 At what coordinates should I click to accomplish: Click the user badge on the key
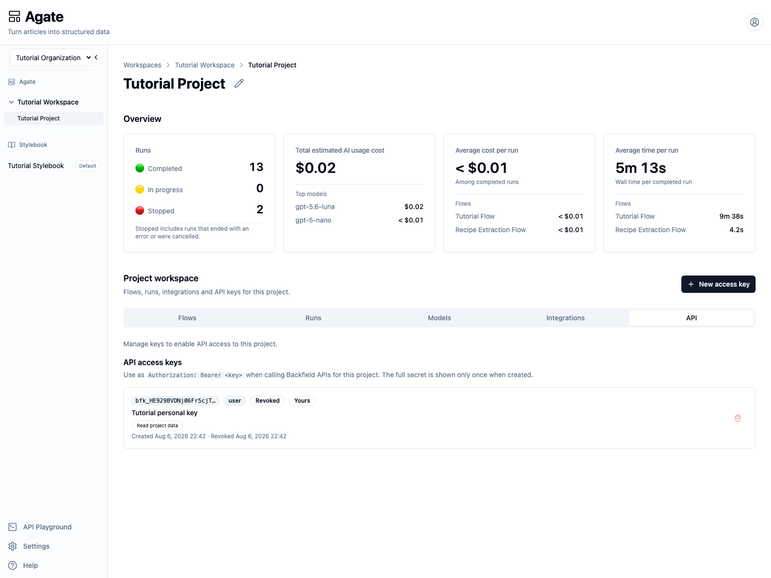click(235, 401)
